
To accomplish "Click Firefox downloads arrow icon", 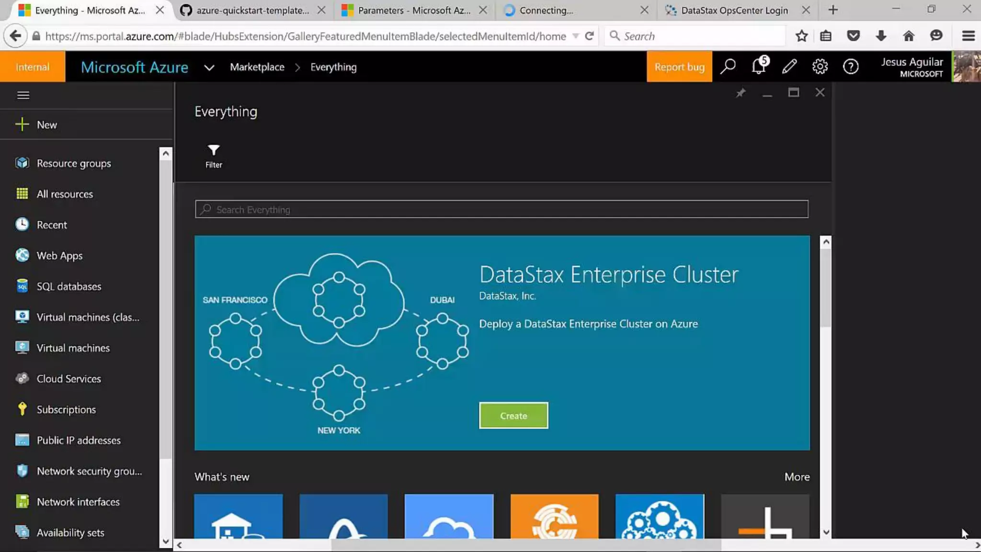I will click(881, 36).
